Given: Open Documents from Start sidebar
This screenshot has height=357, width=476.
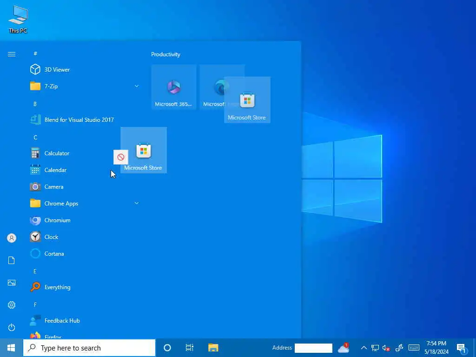Looking at the screenshot, I should click(x=12, y=260).
